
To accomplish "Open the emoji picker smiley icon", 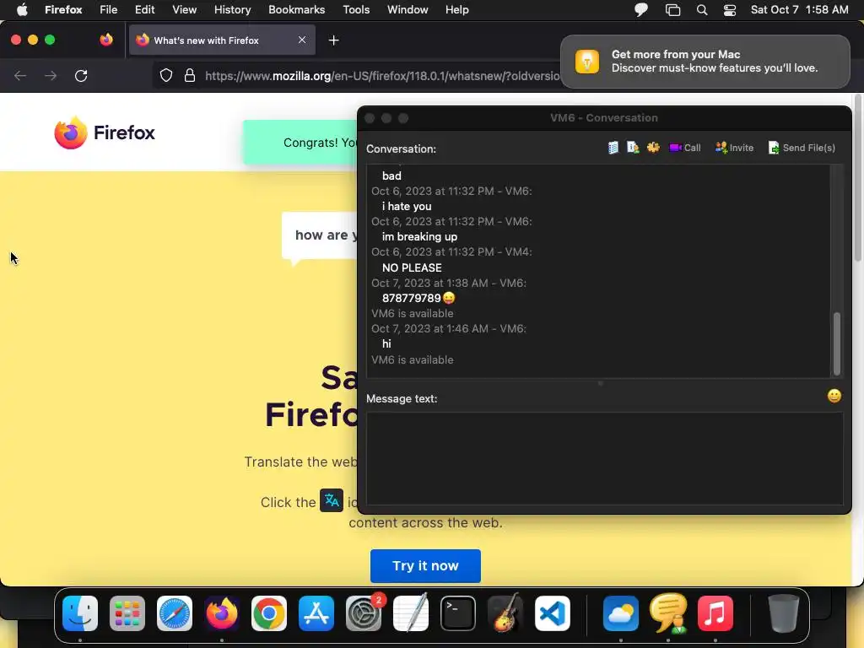I will pyautogui.click(x=834, y=396).
